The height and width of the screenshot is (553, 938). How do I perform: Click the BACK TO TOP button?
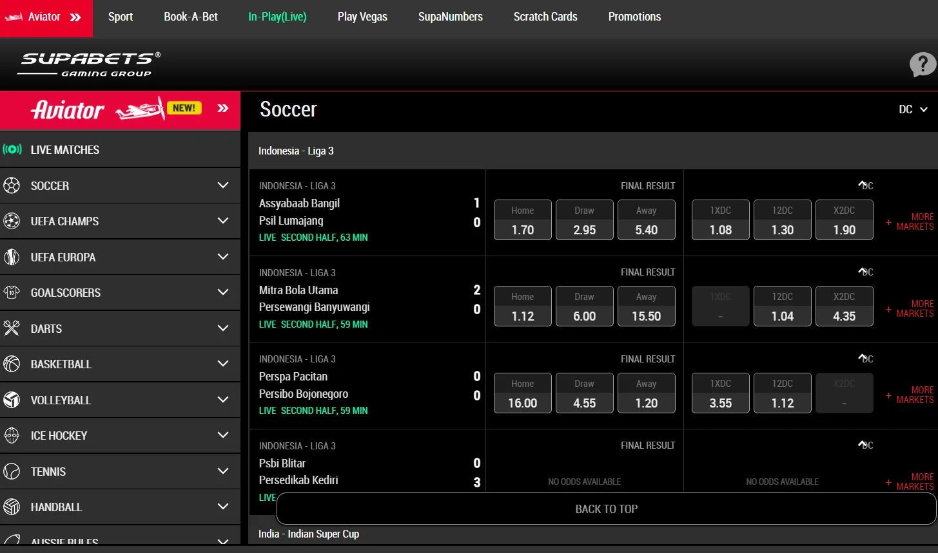pos(606,508)
